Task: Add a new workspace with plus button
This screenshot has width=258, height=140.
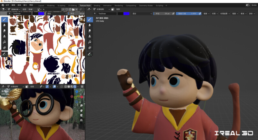Action: 166,5
